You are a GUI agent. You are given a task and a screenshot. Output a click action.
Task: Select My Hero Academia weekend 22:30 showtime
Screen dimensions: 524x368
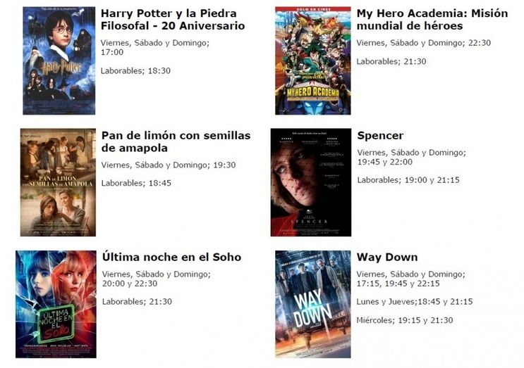423,43
